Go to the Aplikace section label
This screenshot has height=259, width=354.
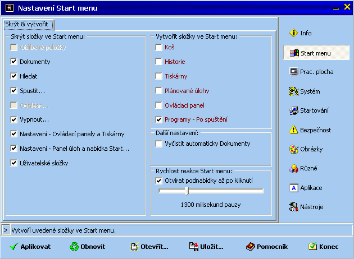point(311,188)
